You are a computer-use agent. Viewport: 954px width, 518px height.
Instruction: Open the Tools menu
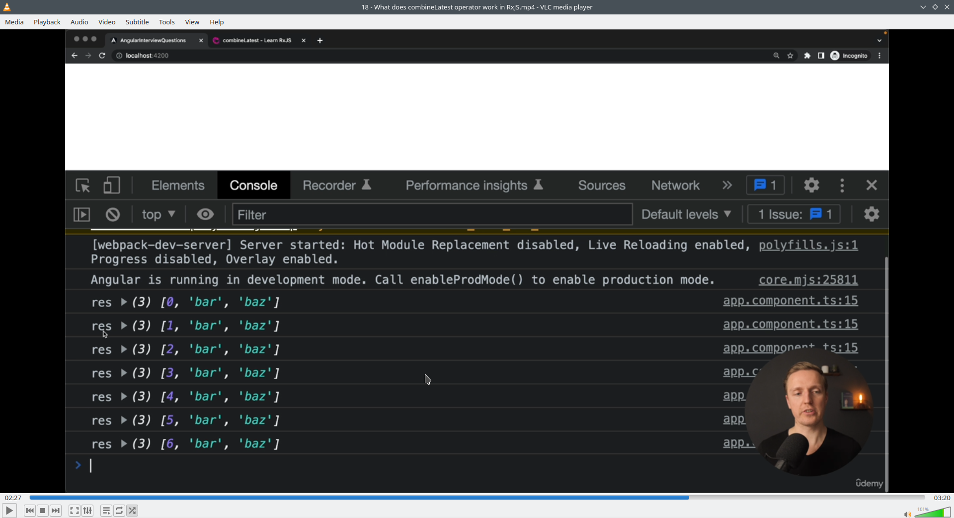tap(167, 22)
